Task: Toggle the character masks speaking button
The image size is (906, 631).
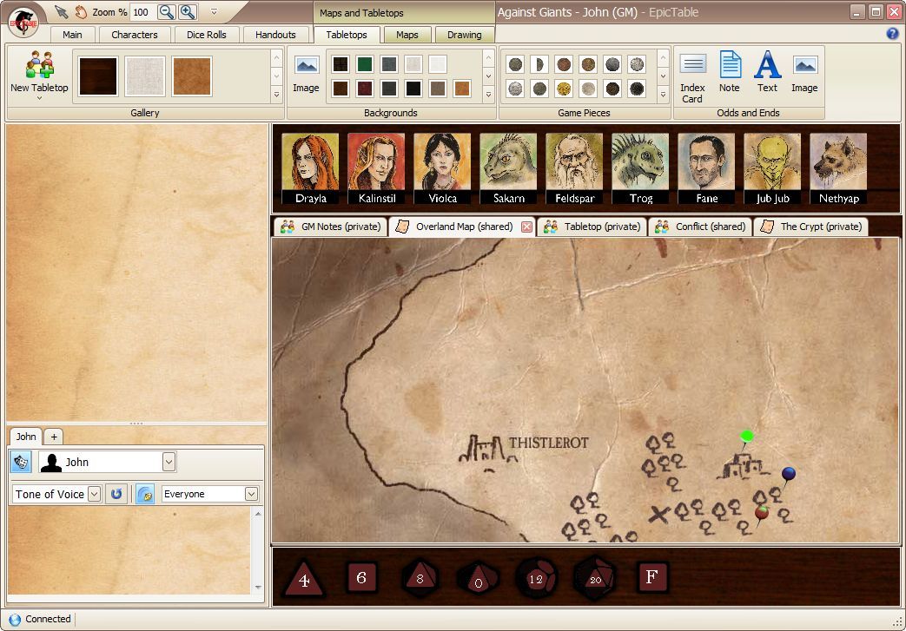Action: tap(19, 461)
